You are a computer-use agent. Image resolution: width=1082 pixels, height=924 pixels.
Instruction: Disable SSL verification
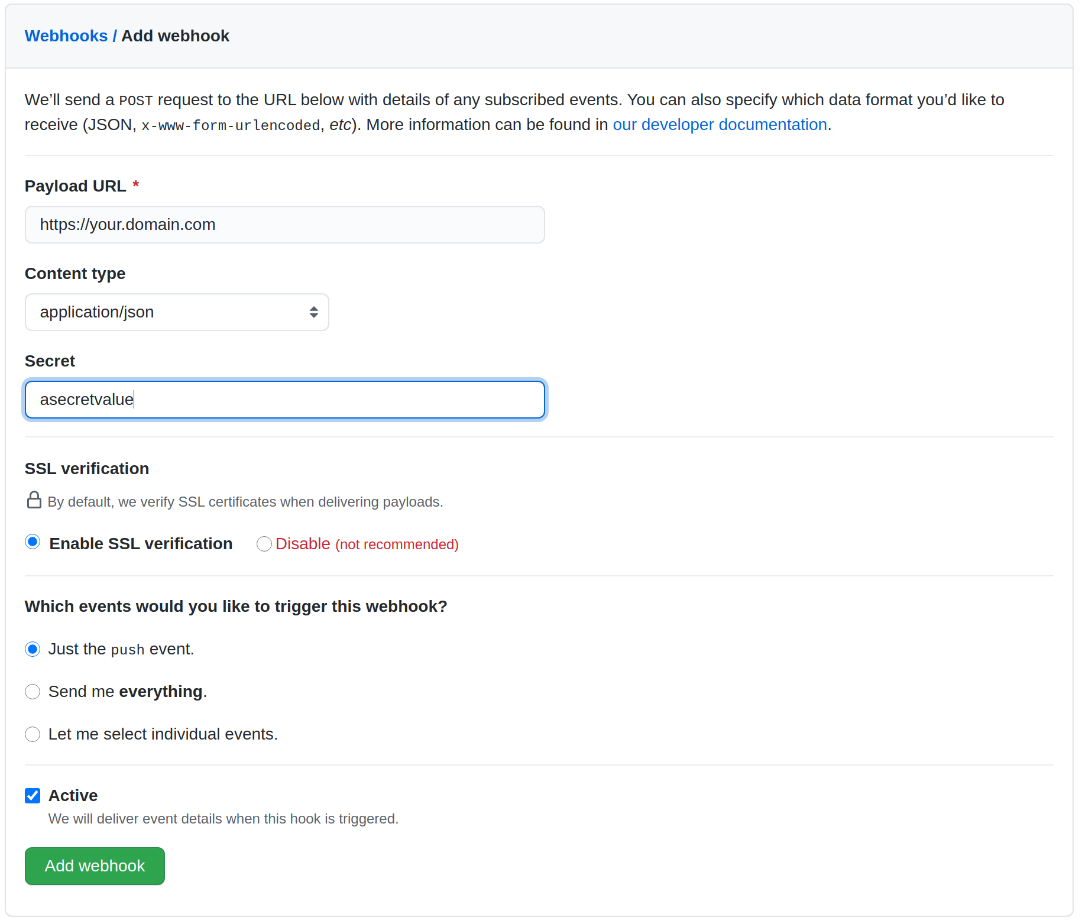point(264,543)
